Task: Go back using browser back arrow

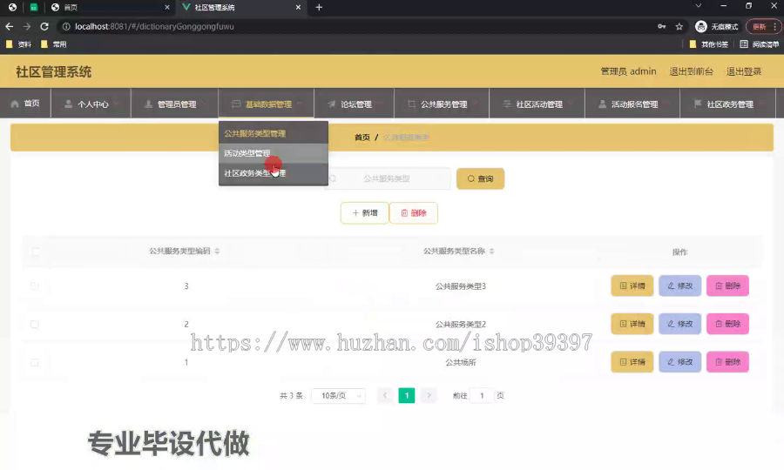Action: point(10,26)
